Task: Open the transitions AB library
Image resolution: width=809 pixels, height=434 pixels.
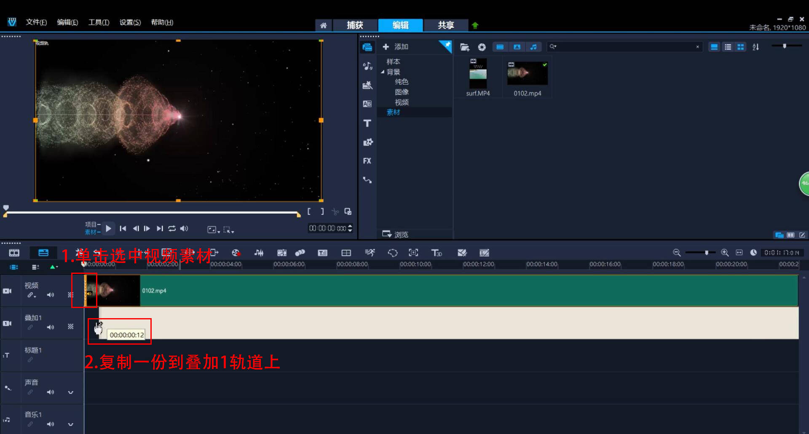Action: [367, 104]
